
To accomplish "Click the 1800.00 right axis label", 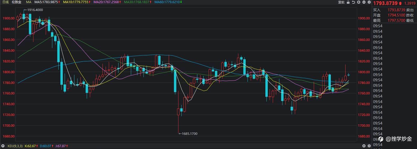I will click(364, 72).
